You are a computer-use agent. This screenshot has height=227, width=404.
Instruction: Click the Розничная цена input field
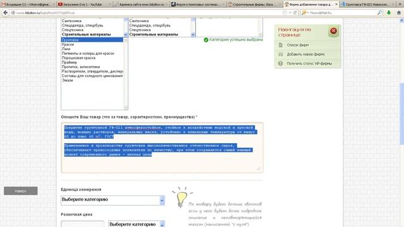click(83, 224)
